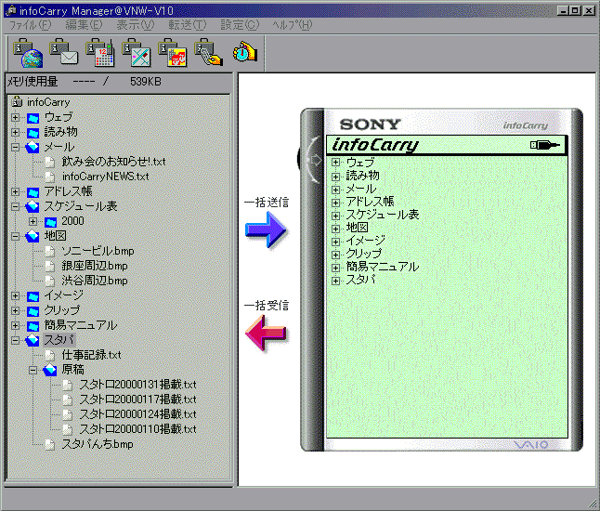Click the image briefcase toolbar icon
Viewport: 600px width, 511px height.
[x=173, y=54]
